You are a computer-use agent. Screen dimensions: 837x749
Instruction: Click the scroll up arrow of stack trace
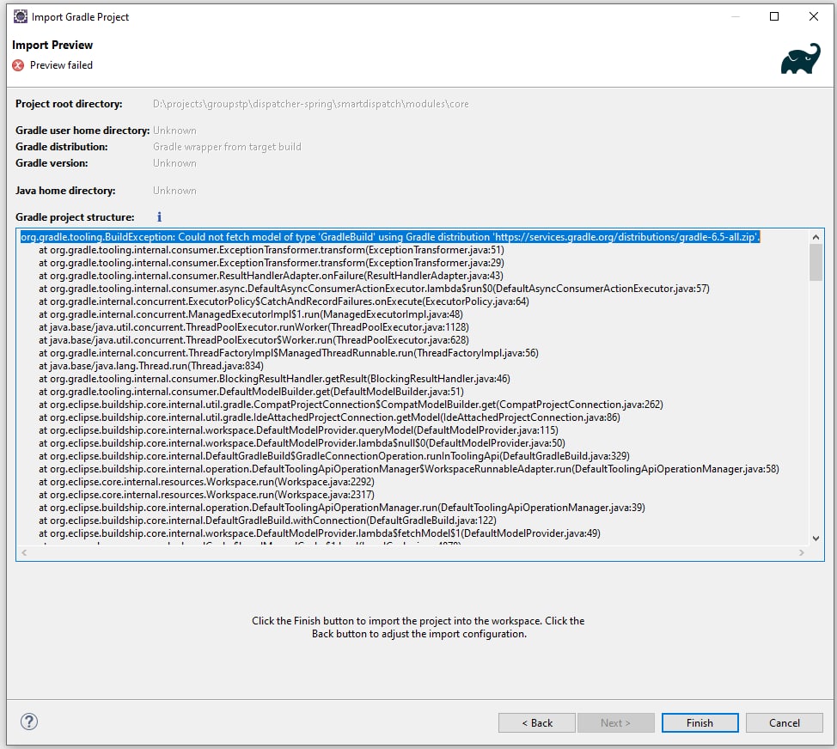[816, 237]
